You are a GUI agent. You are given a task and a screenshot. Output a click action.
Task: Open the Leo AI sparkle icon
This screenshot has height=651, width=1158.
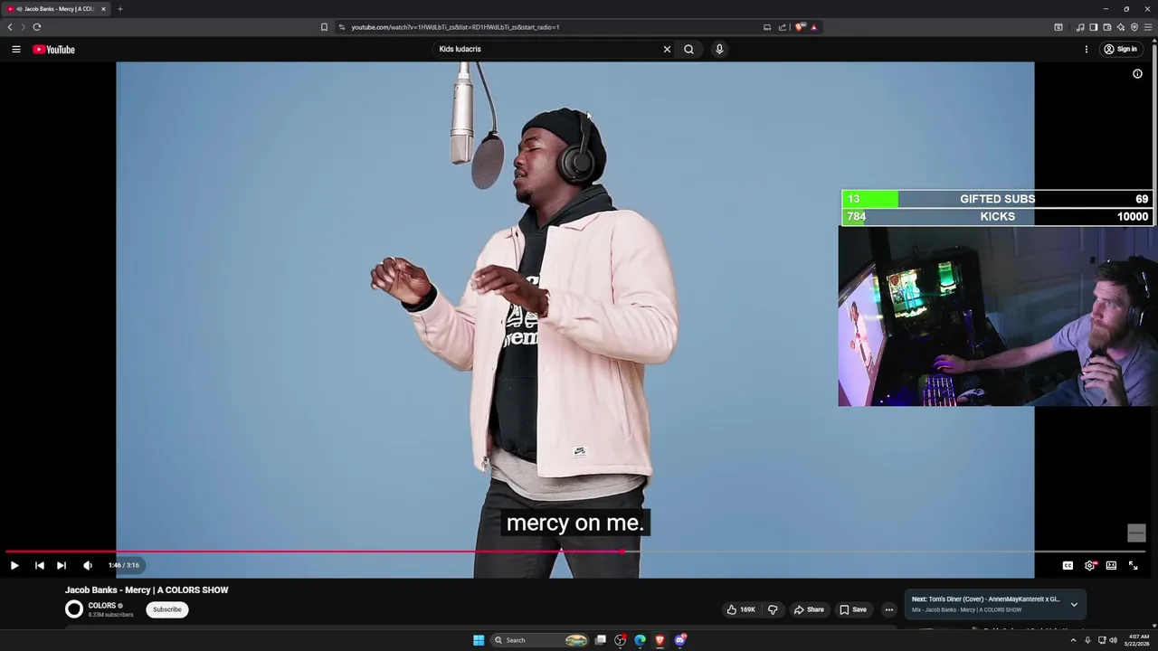click(1120, 27)
